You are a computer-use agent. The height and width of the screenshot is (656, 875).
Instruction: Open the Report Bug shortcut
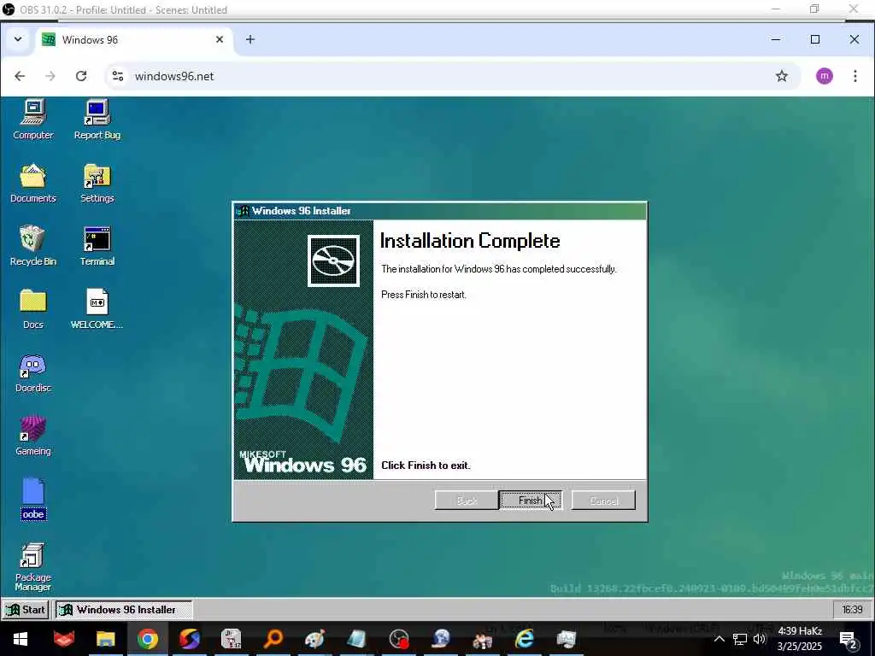click(x=97, y=120)
